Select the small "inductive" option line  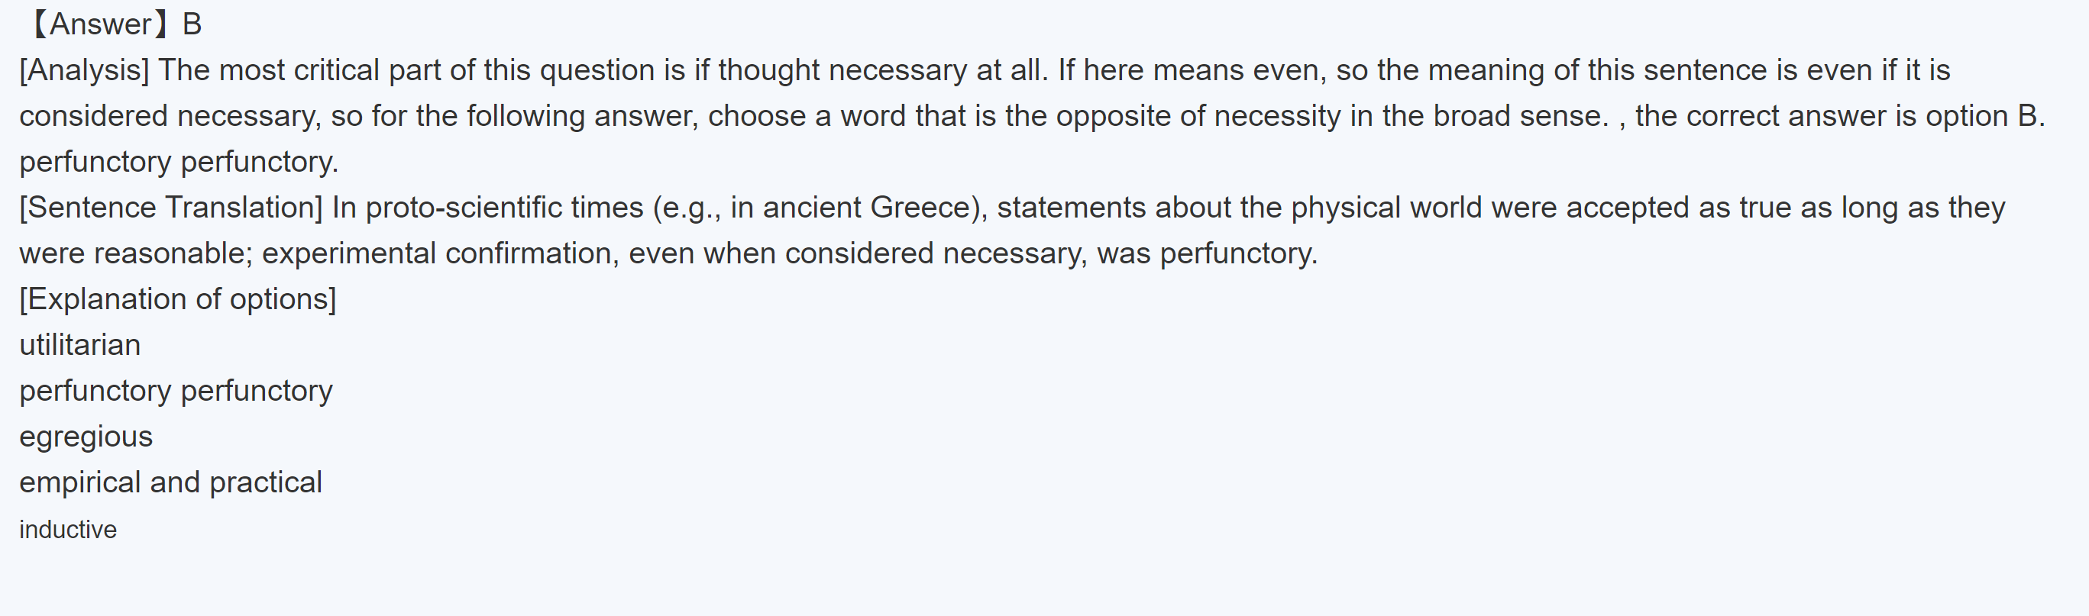pos(68,529)
